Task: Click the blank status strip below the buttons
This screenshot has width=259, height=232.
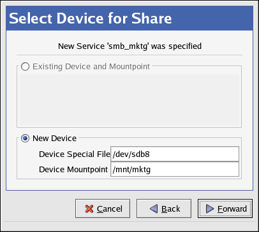Action: (x=129, y=226)
